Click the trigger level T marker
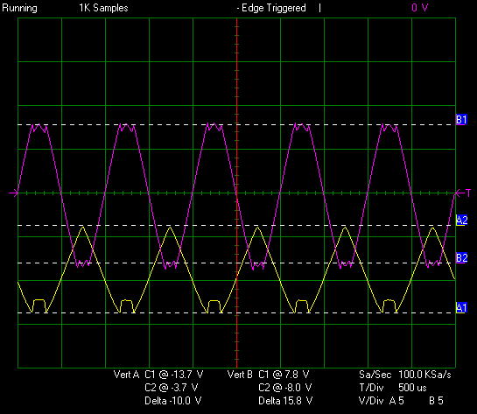This screenshot has height=414, width=477. coord(464,193)
